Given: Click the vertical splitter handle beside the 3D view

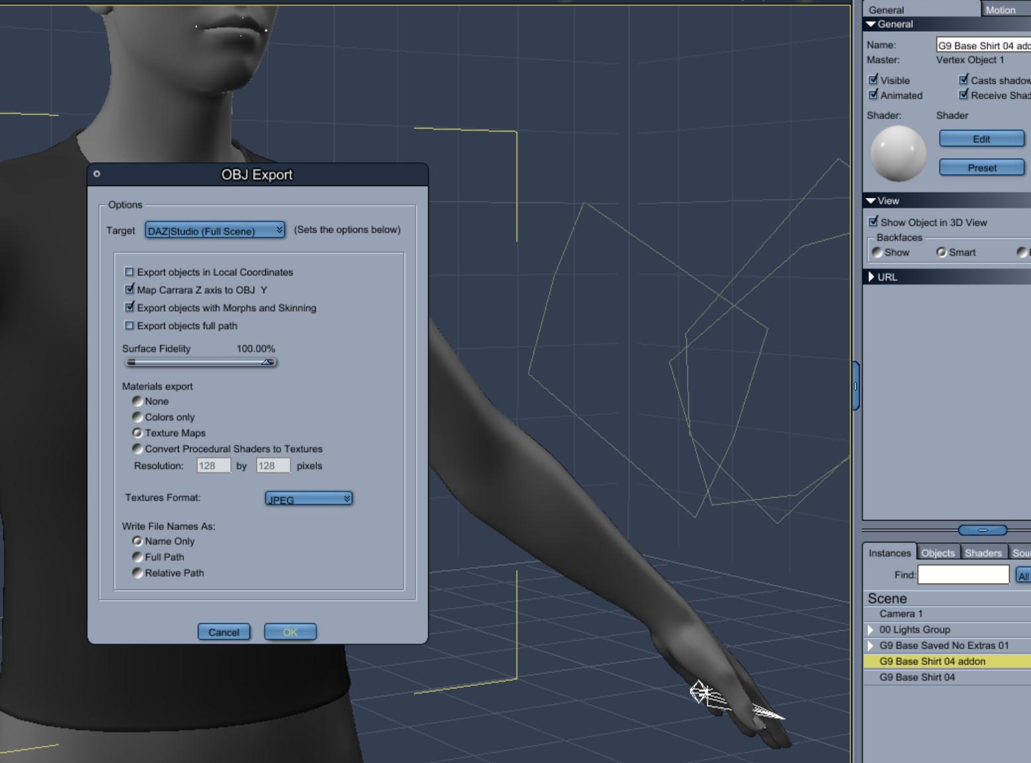Looking at the screenshot, I should (x=856, y=386).
